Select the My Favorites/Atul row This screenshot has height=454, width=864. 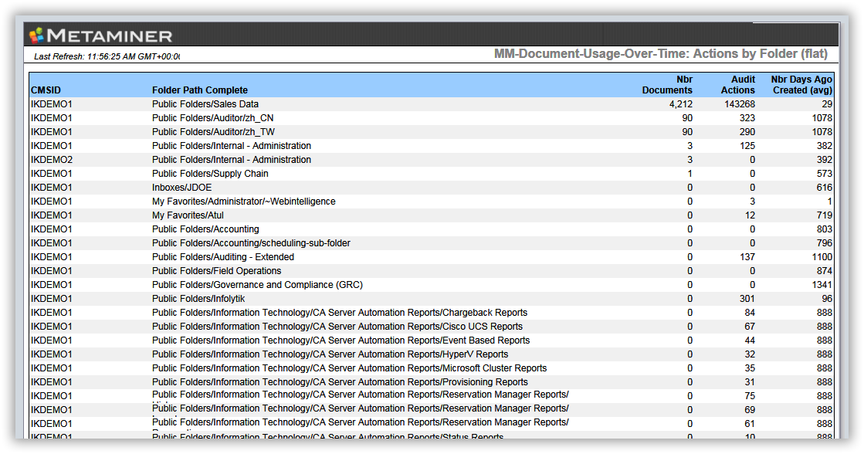[432, 215]
